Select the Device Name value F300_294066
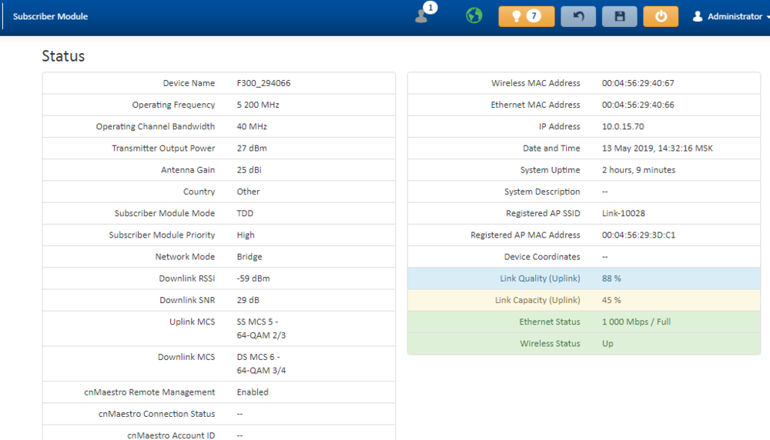Image resolution: width=770 pixels, height=440 pixels. [x=263, y=83]
